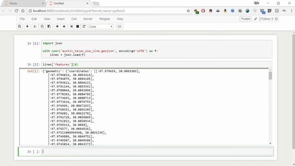Open the File menu
The width and height of the screenshot is (295, 166).
[x=22, y=19]
